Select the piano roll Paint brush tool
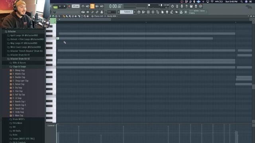The image size is (255, 143). point(67,16)
